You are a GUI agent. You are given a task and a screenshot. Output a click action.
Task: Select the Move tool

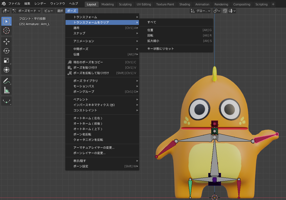(6, 42)
